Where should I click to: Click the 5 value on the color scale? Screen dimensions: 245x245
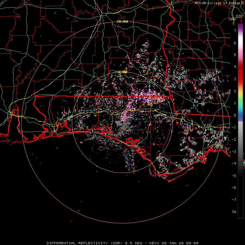[x=235, y=55]
